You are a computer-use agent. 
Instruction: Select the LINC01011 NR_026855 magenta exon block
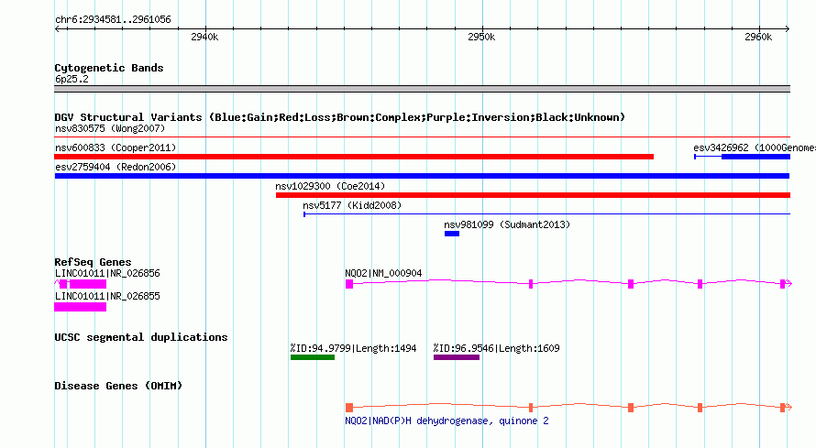[x=80, y=307]
